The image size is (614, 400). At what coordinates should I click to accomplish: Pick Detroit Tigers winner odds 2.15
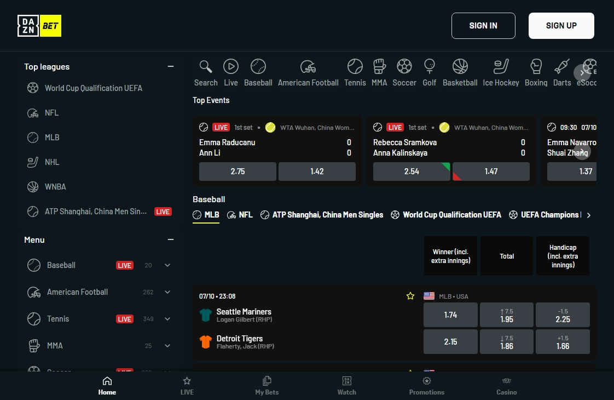pos(450,341)
